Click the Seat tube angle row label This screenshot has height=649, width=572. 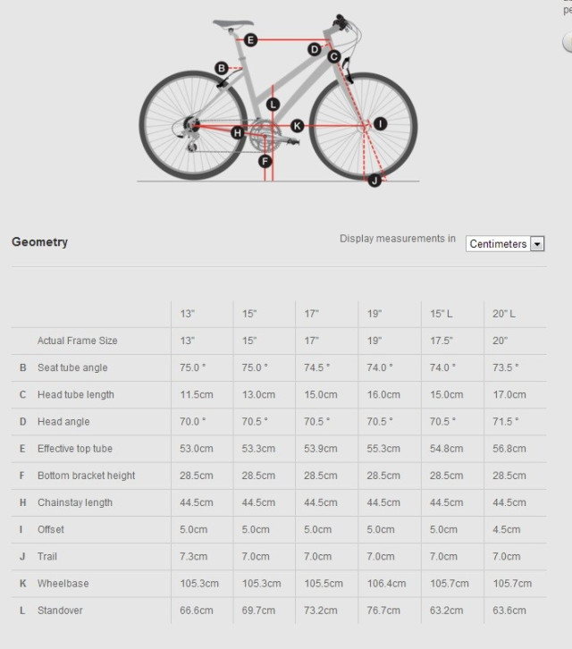72,367
